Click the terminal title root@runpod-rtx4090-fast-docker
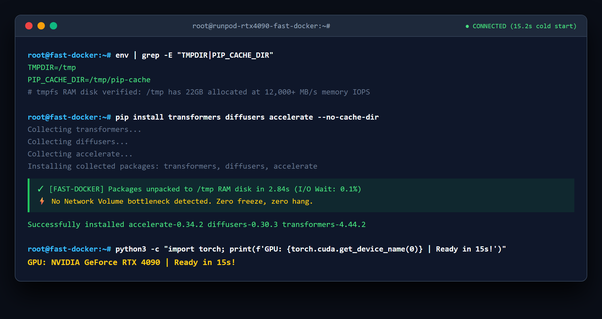This screenshot has height=319, width=602. click(x=261, y=26)
